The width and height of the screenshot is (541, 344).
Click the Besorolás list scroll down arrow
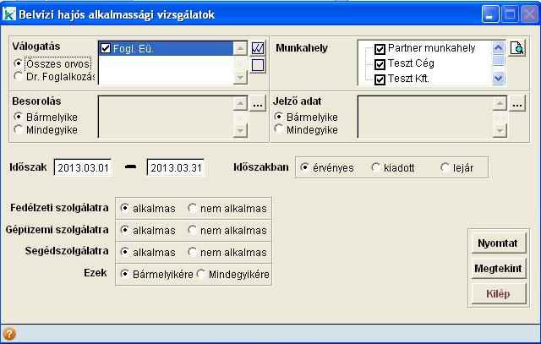tap(241, 130)
